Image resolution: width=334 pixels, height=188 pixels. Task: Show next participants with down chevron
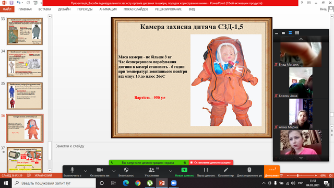(x=301, y=158)
